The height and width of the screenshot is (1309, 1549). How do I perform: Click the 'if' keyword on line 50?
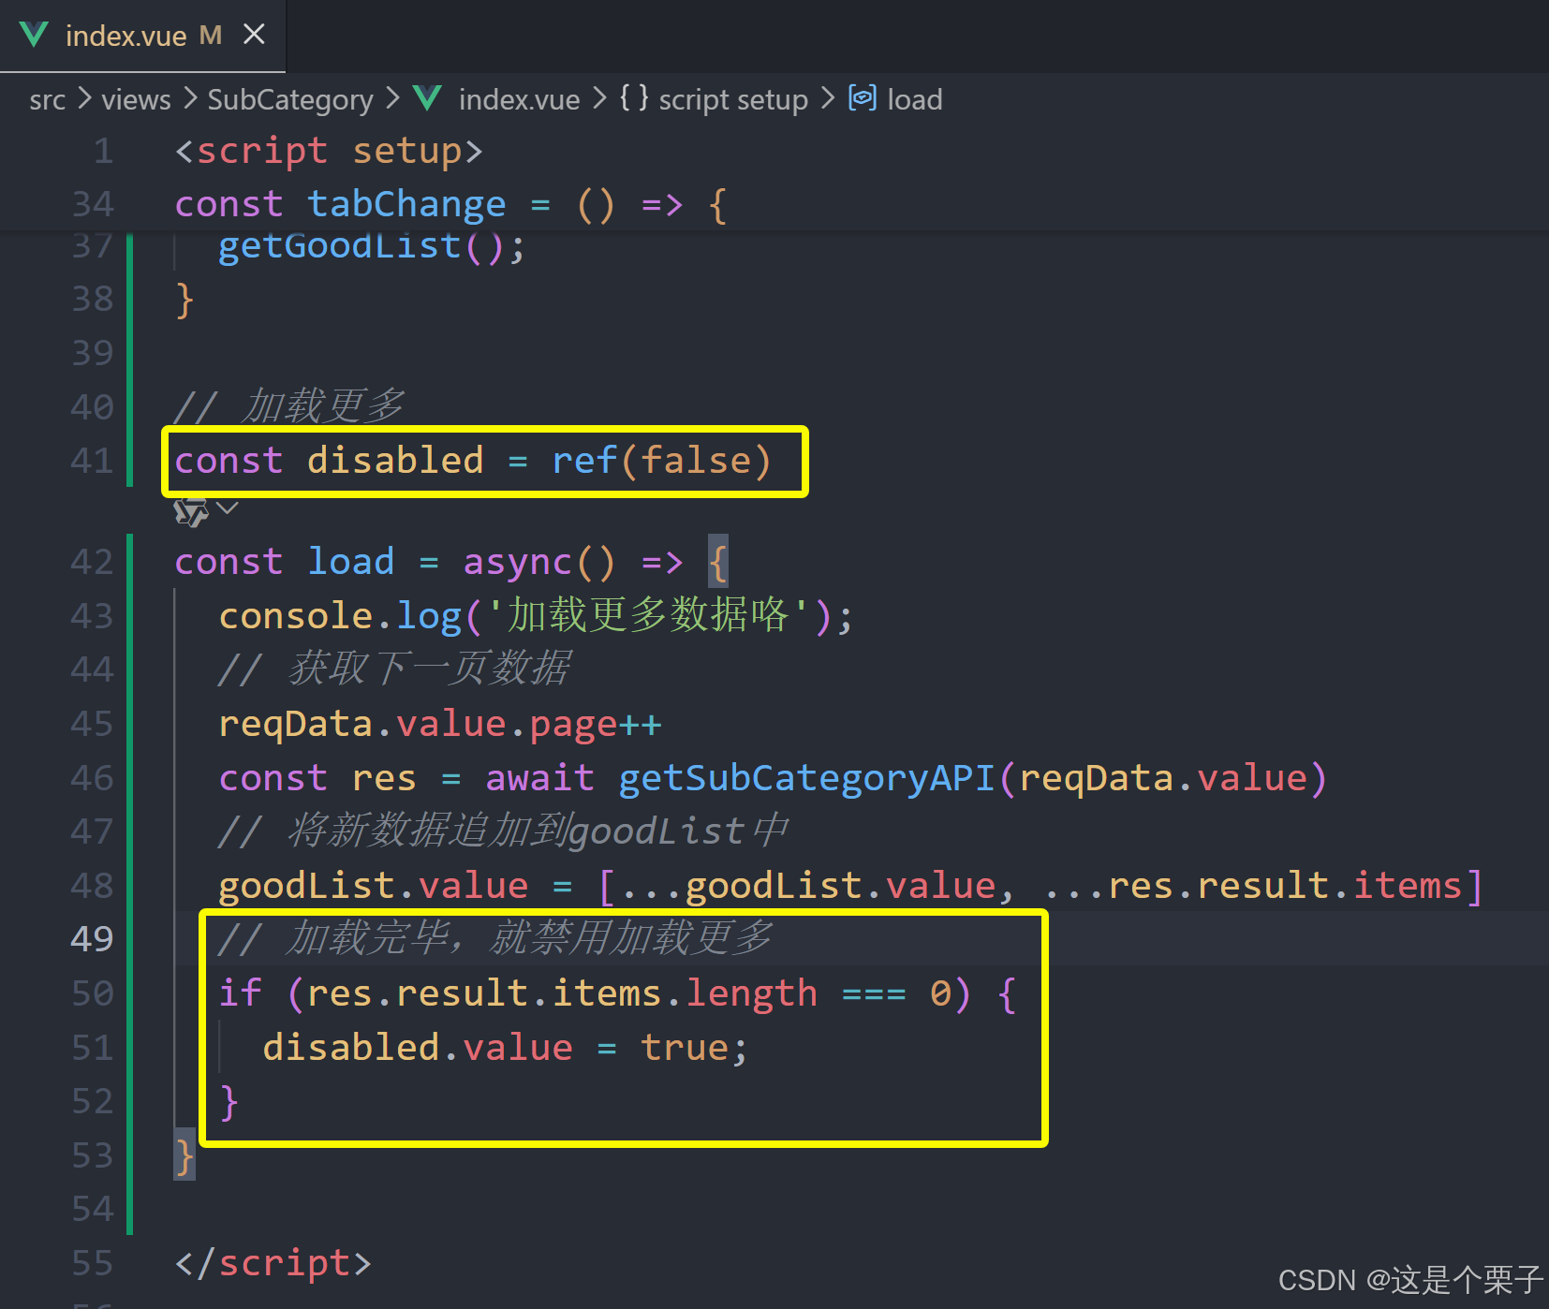coord(240,993)
